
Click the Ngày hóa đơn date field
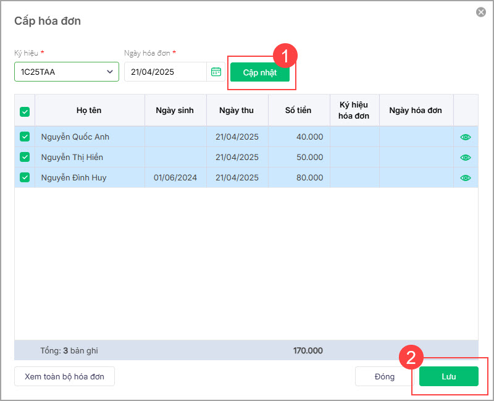tap(165, 72)
